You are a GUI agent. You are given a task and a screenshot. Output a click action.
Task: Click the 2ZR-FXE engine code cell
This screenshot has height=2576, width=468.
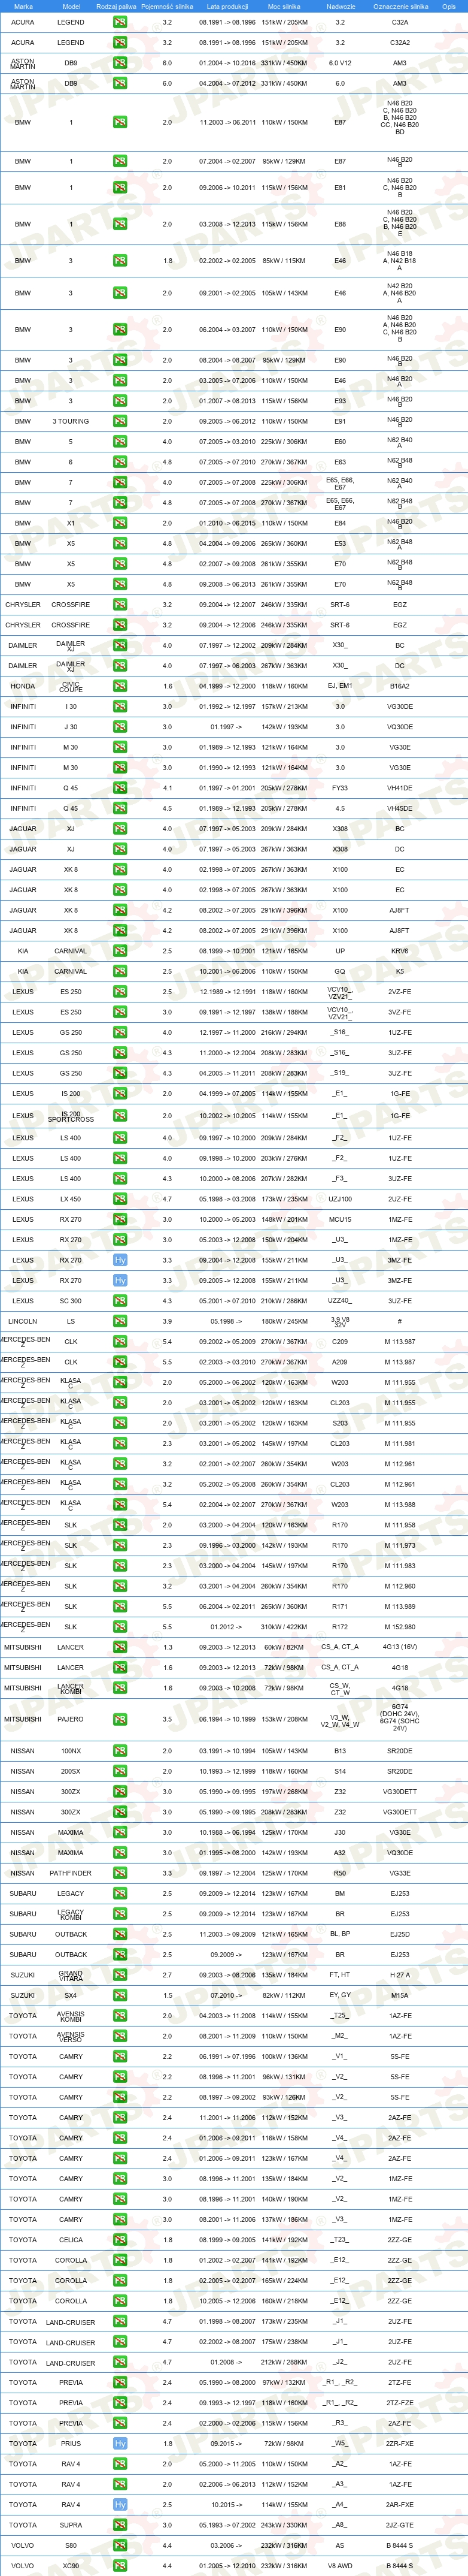click(400, 2443)
